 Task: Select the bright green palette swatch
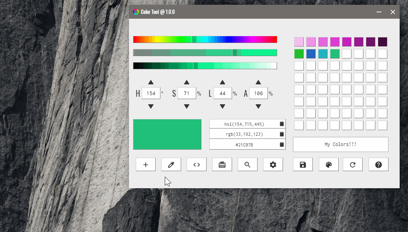299,54
